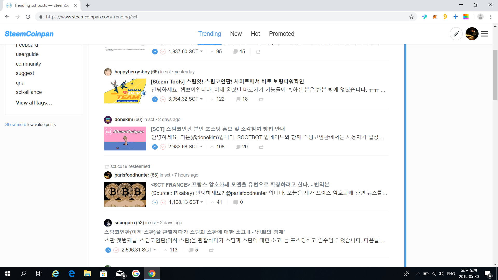Switch to the Hot tab
Screen dimensions: 498x280
tap(255, 34)
